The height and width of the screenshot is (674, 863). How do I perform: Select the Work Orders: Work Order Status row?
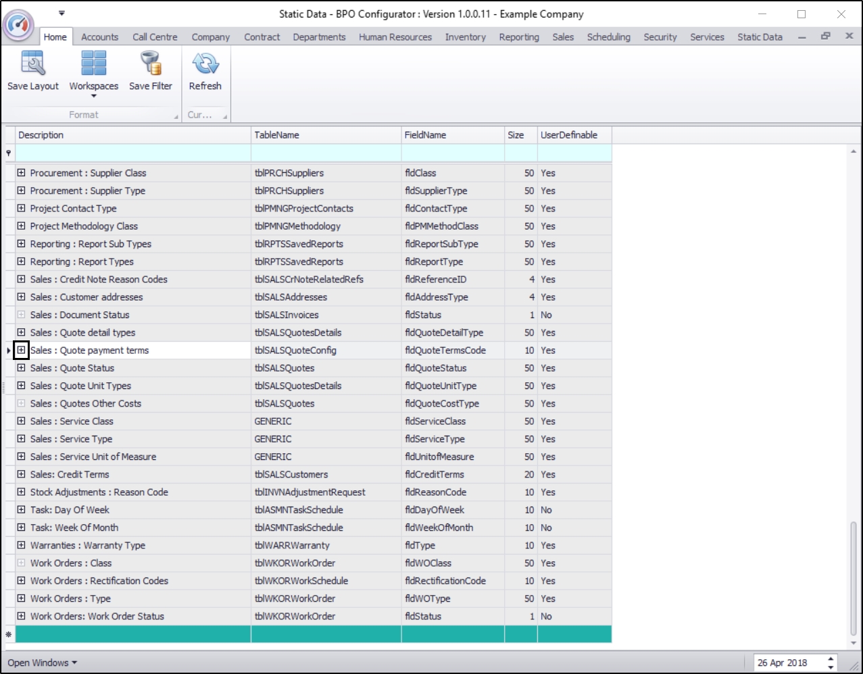tap(307, 616)
